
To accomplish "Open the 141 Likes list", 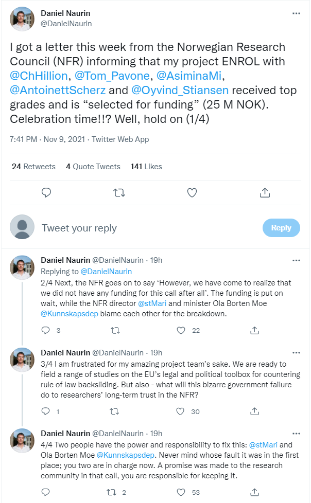I will pyautogui.click(x=146, y=167).
